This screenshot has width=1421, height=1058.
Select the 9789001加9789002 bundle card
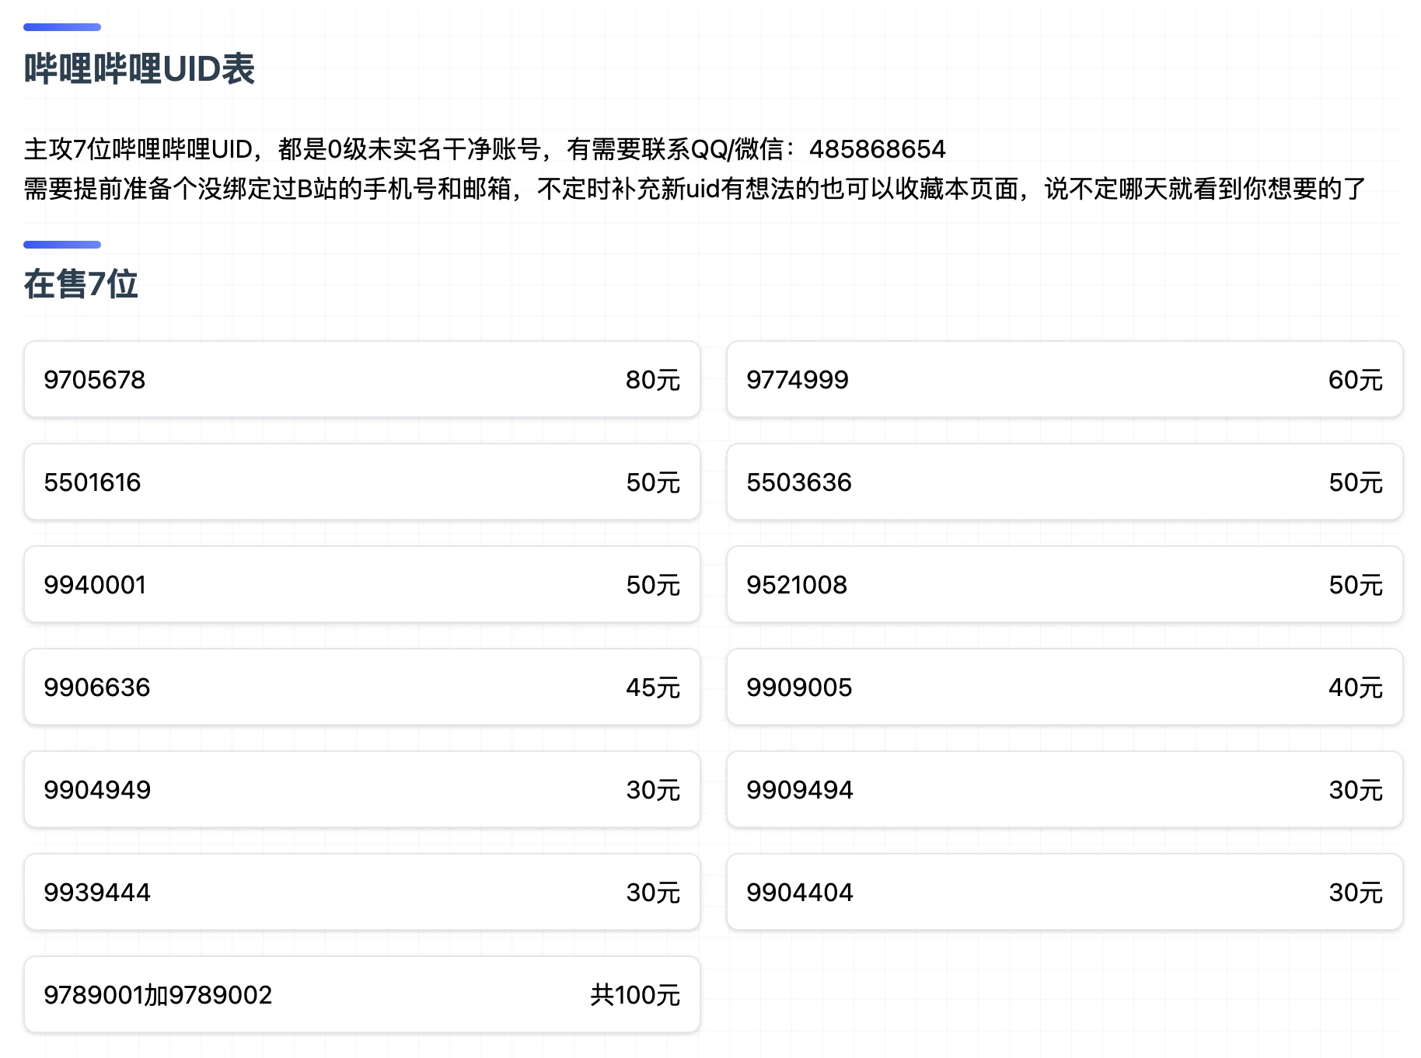tap(361, 995)
